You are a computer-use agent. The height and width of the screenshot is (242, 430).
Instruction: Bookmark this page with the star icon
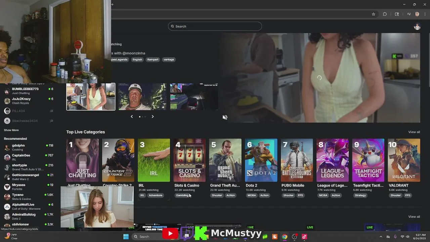click(x=373, y=14)
